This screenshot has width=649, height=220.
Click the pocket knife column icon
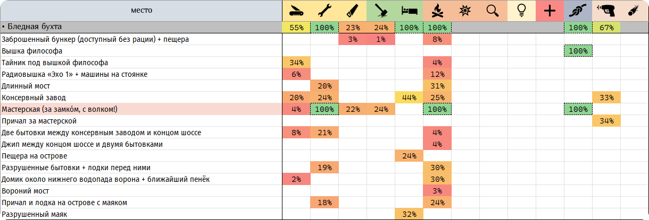coord(296,11)
